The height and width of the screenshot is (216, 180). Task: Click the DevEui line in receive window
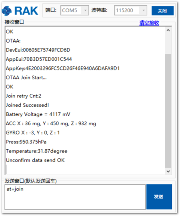(x=38, y=50)
